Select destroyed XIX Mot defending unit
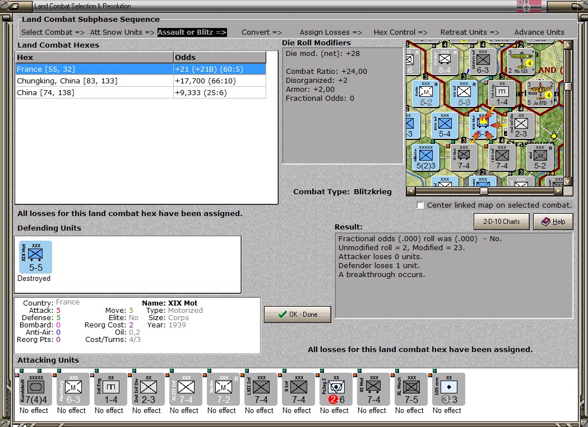Viewport: 588px width, 427px height. pyautogui.click(x=36, y=257)
